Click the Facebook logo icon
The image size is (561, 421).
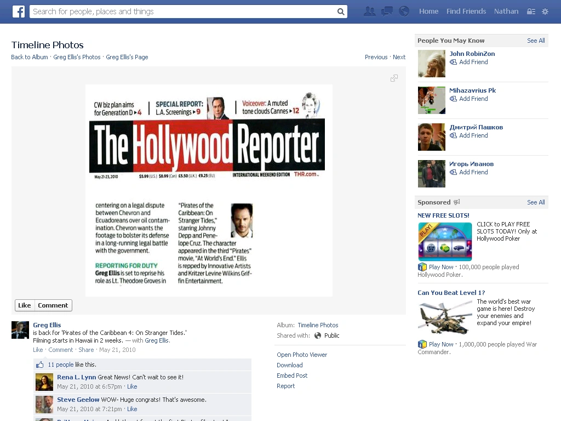19,12
